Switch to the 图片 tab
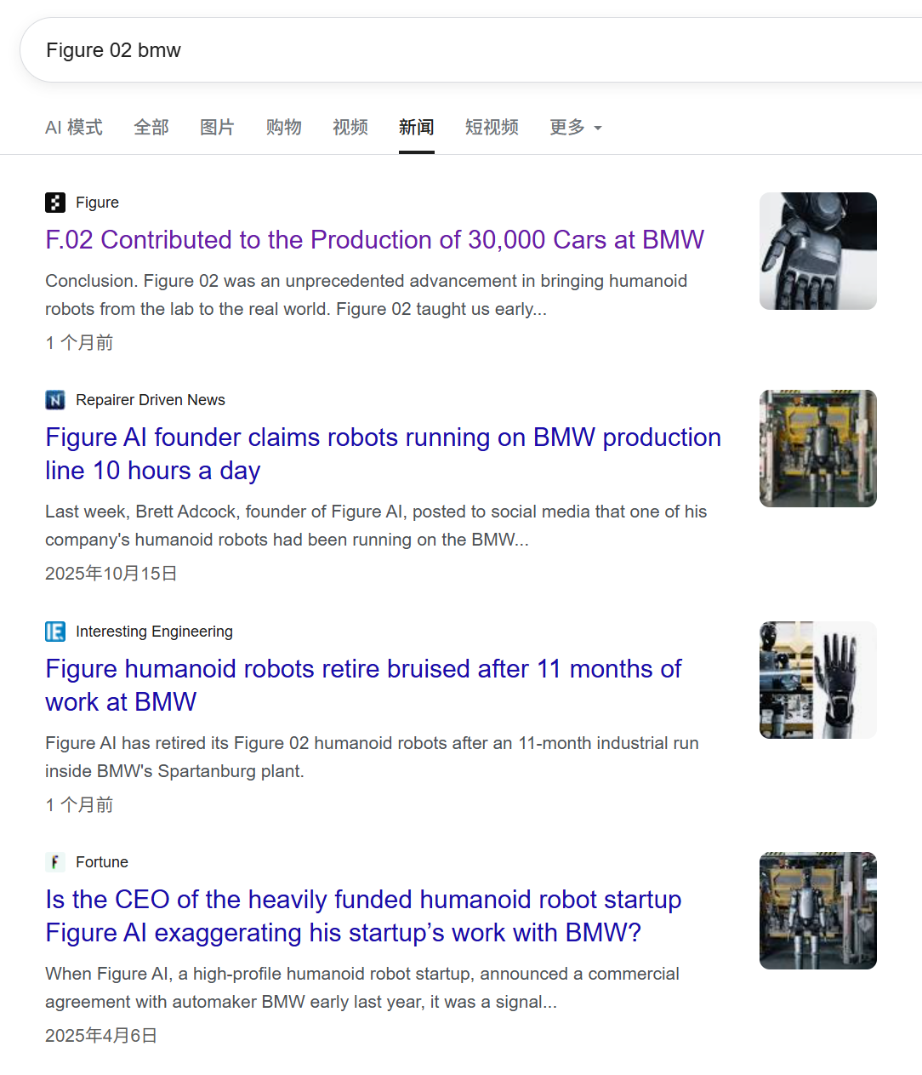 [217, 128]
